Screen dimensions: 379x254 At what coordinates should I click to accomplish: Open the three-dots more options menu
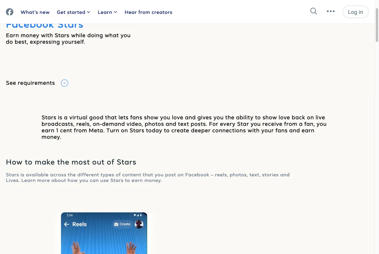331,11
